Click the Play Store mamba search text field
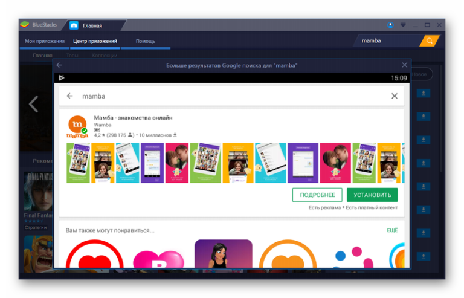Screen dimensions: 464x298 point(231,96)
